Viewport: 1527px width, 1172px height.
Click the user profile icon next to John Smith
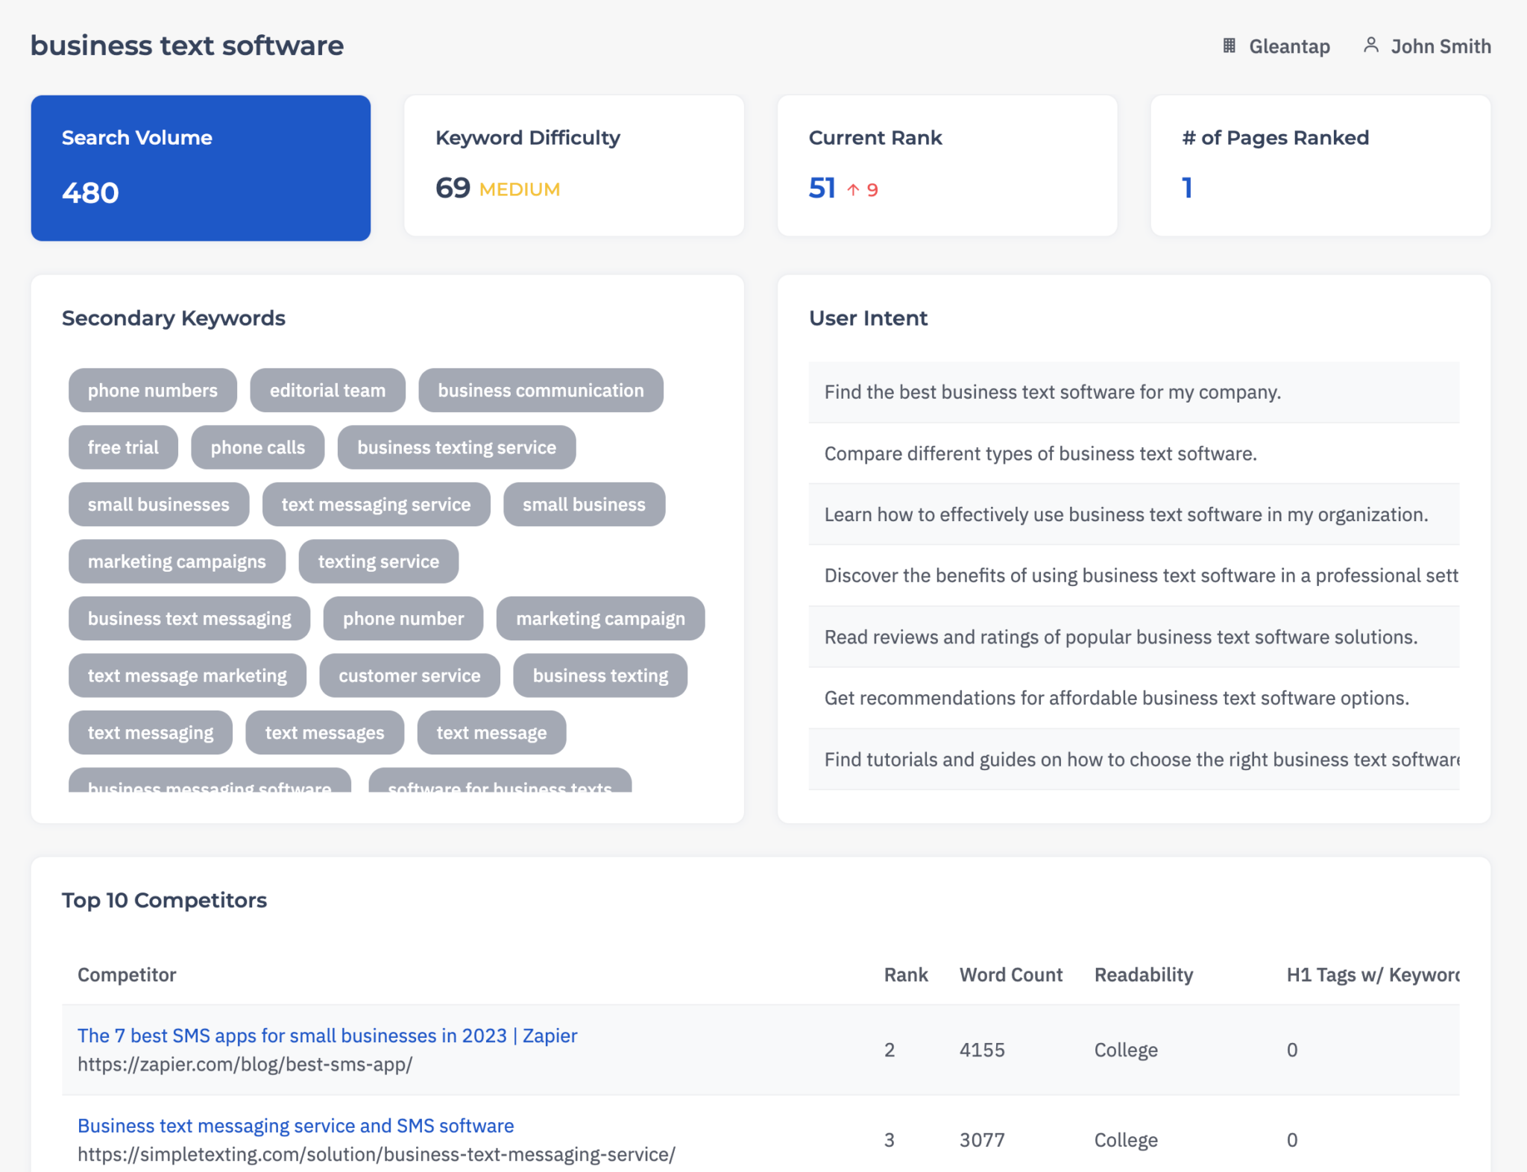[1370, 45]
